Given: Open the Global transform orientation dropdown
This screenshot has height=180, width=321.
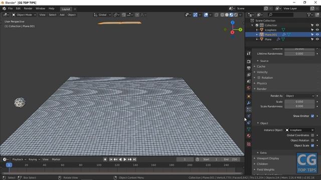Looking at the screenshot, I should (x=102, y=14).
